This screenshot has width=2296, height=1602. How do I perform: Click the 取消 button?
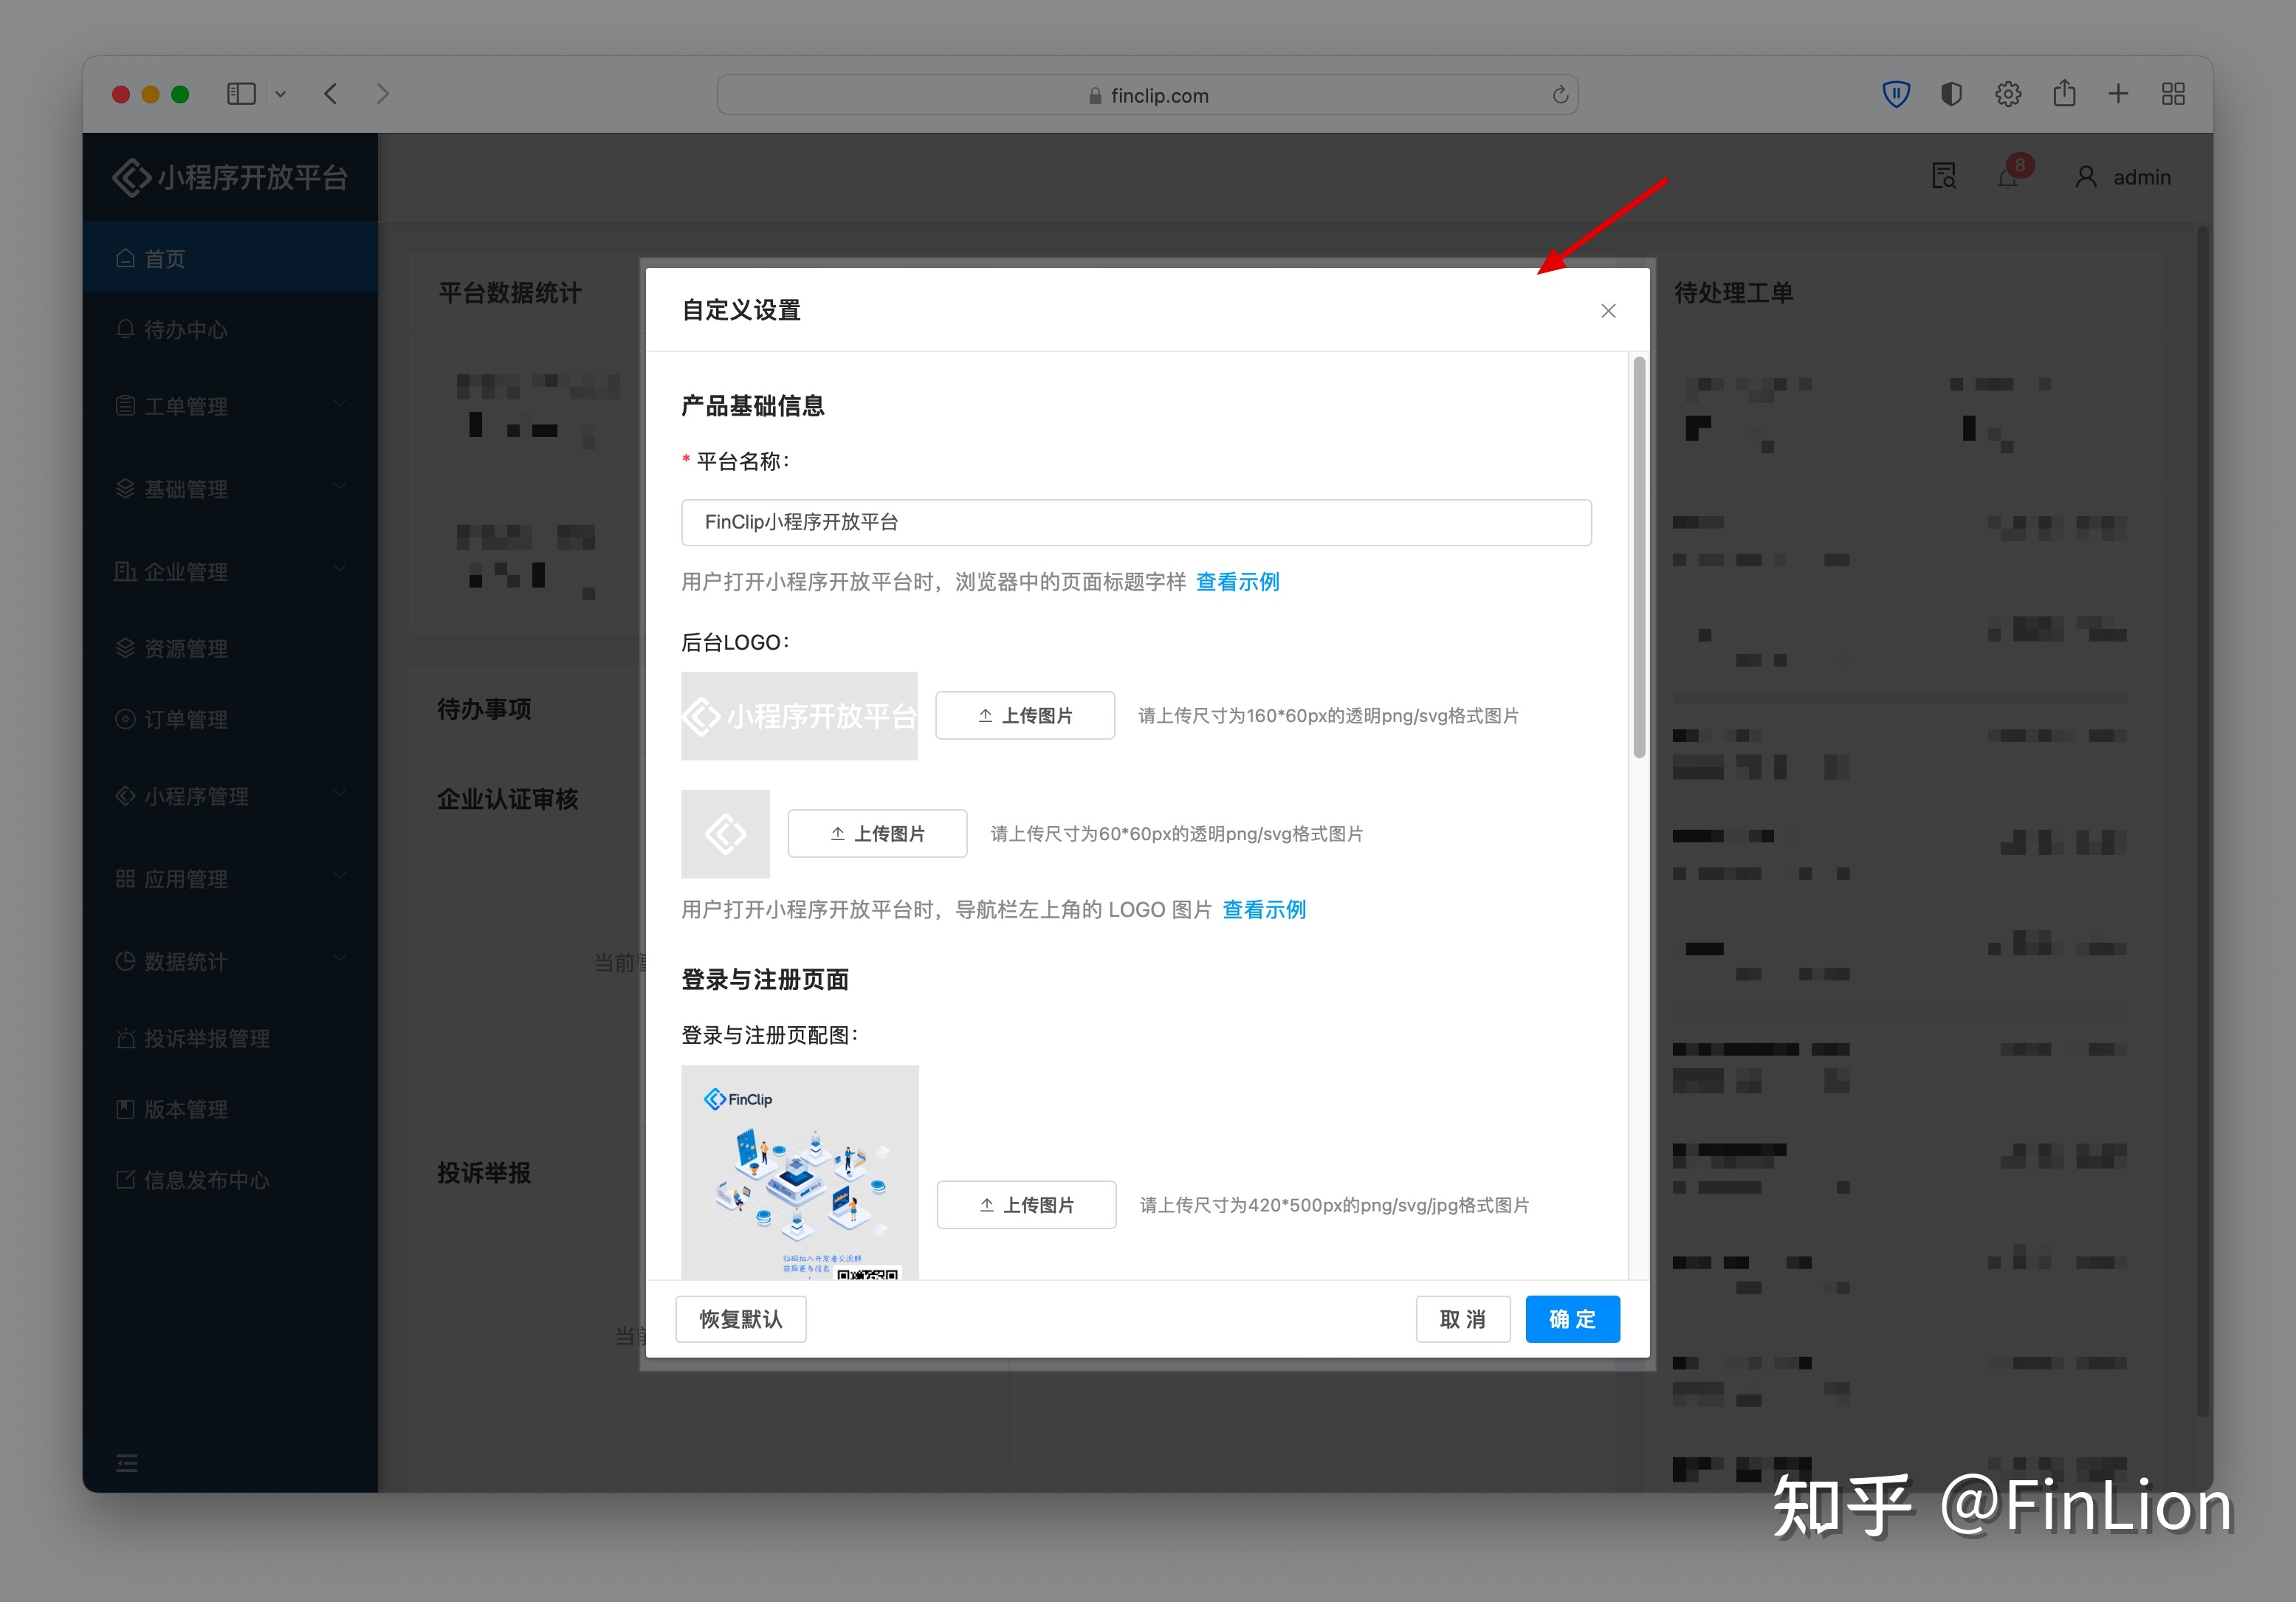1462,1319
